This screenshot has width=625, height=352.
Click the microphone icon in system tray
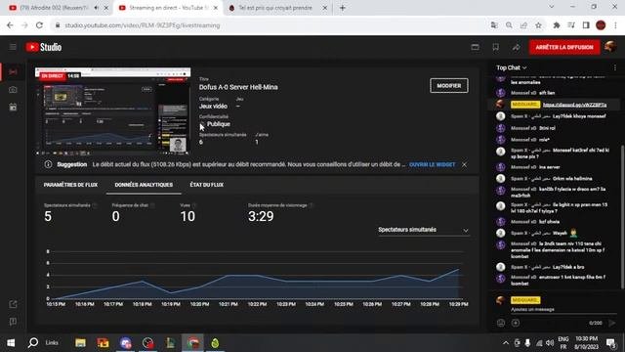527,343
